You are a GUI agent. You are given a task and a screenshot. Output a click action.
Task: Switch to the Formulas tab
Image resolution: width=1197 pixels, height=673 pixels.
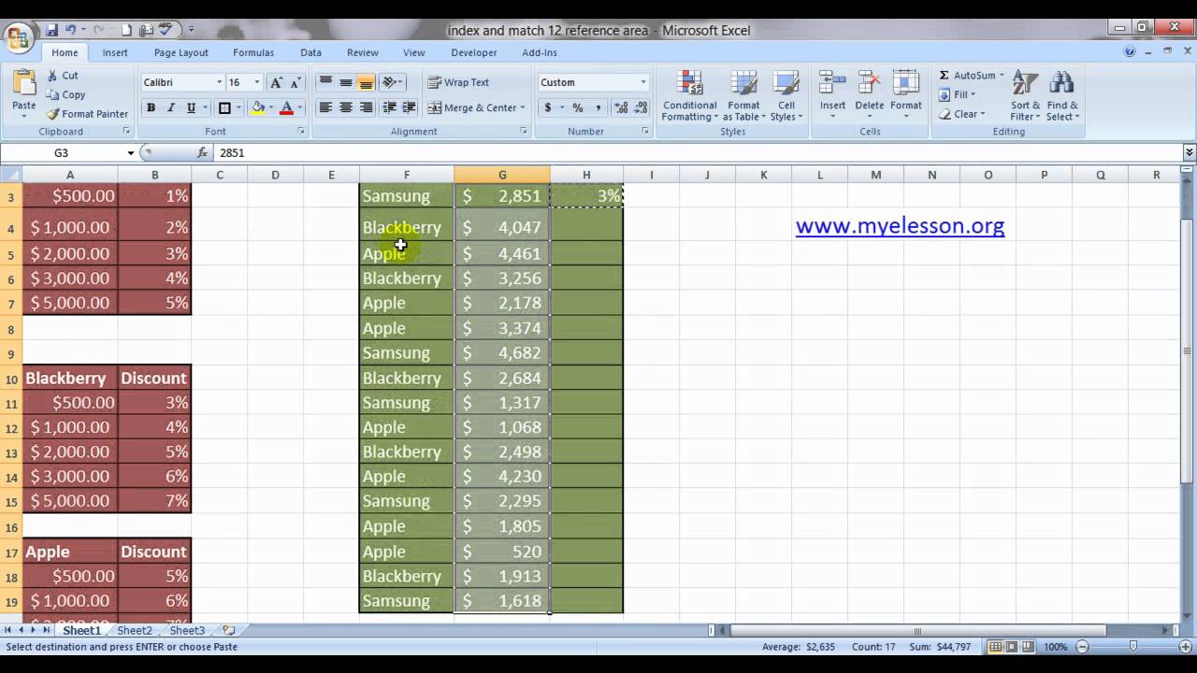click(x=253, y=52)
